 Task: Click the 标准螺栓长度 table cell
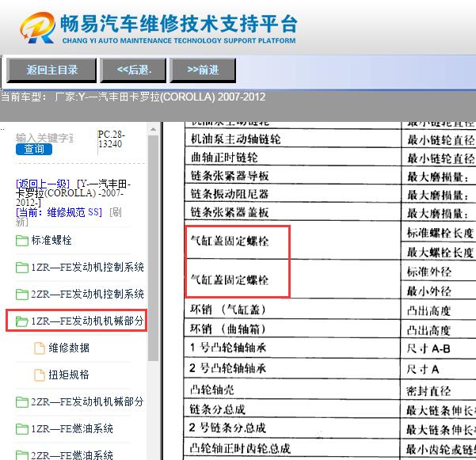439,233
